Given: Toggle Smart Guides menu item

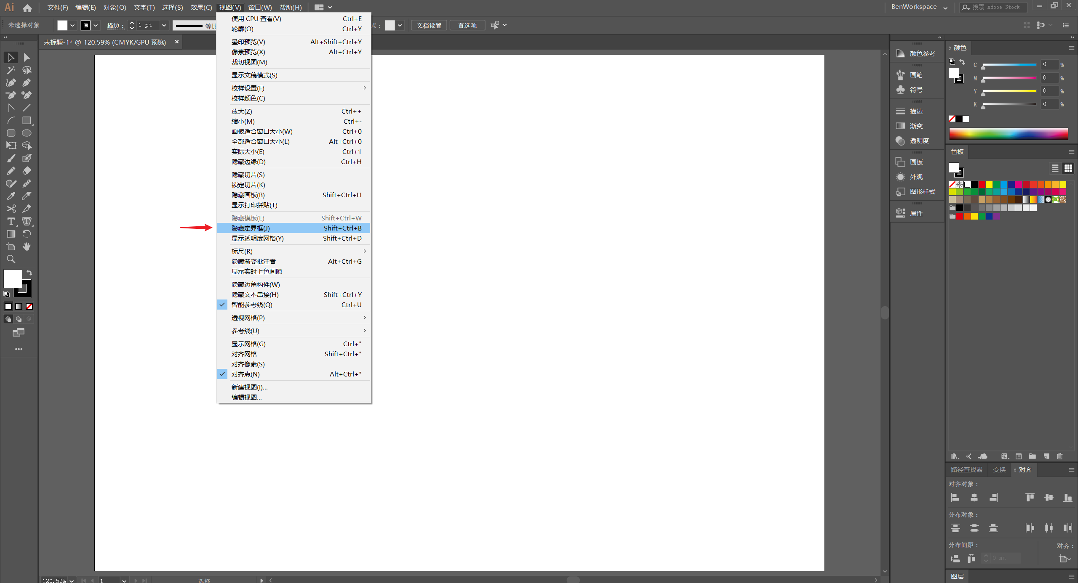Looking at the screenshot, I should [252, 305].
